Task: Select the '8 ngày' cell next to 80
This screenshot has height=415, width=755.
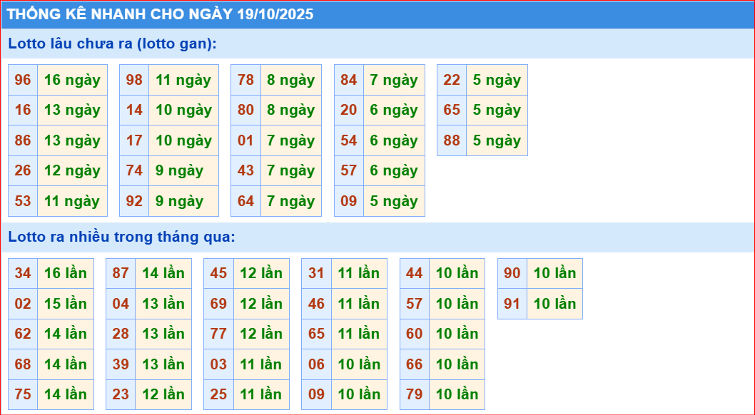Action: pos(291,110)
